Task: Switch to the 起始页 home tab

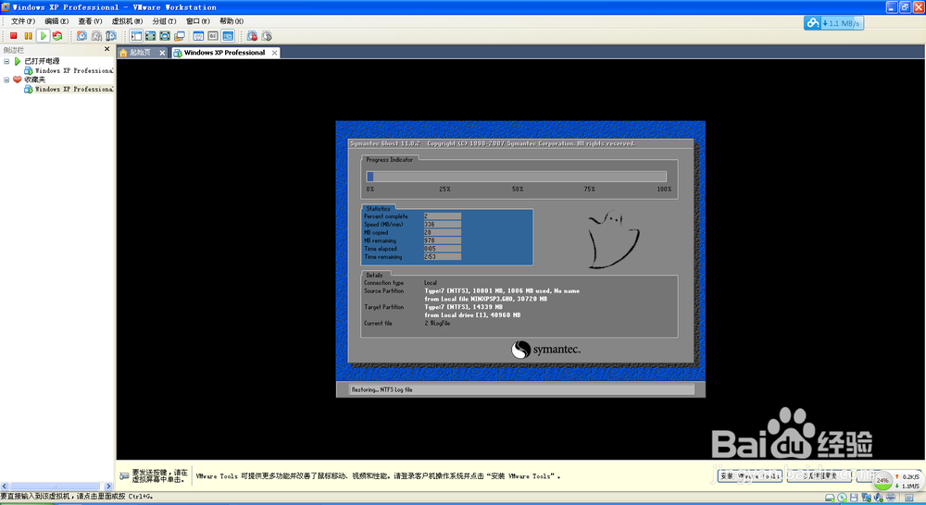Action: pos(140,53)
